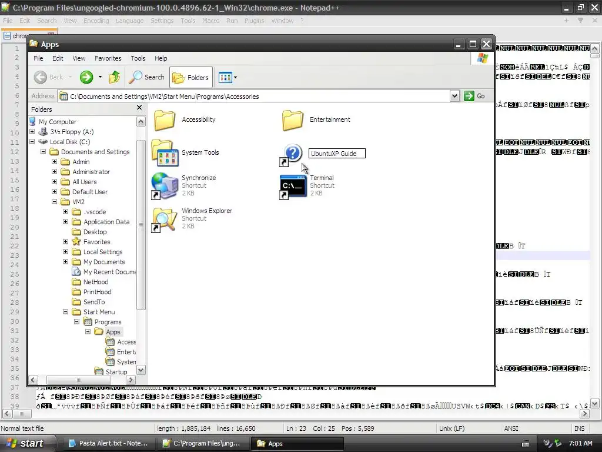Select Startup folder in tree
The width and height of the screenshot is (602, 452).
116,372
